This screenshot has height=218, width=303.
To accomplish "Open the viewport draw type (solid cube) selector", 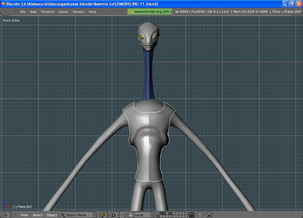I will pos(104,215).
